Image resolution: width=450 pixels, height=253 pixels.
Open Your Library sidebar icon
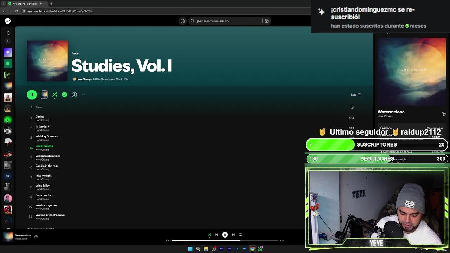pos(8,33)
